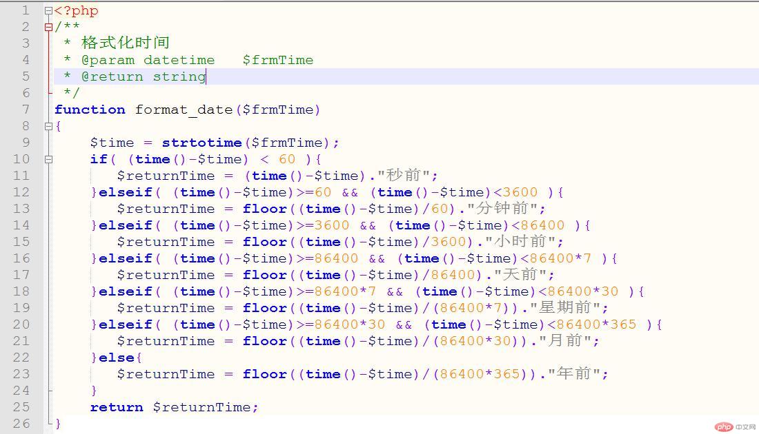The height and width of the screenshot is (434, 759).
Task: Click '@return' in the docblock
Action: pos(112,77)
